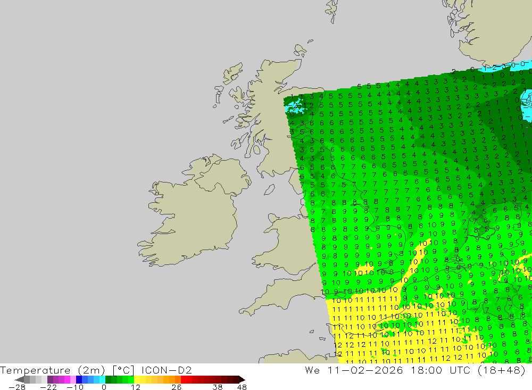
Task: Click the '48' legend value
Action: coord(242,387)
